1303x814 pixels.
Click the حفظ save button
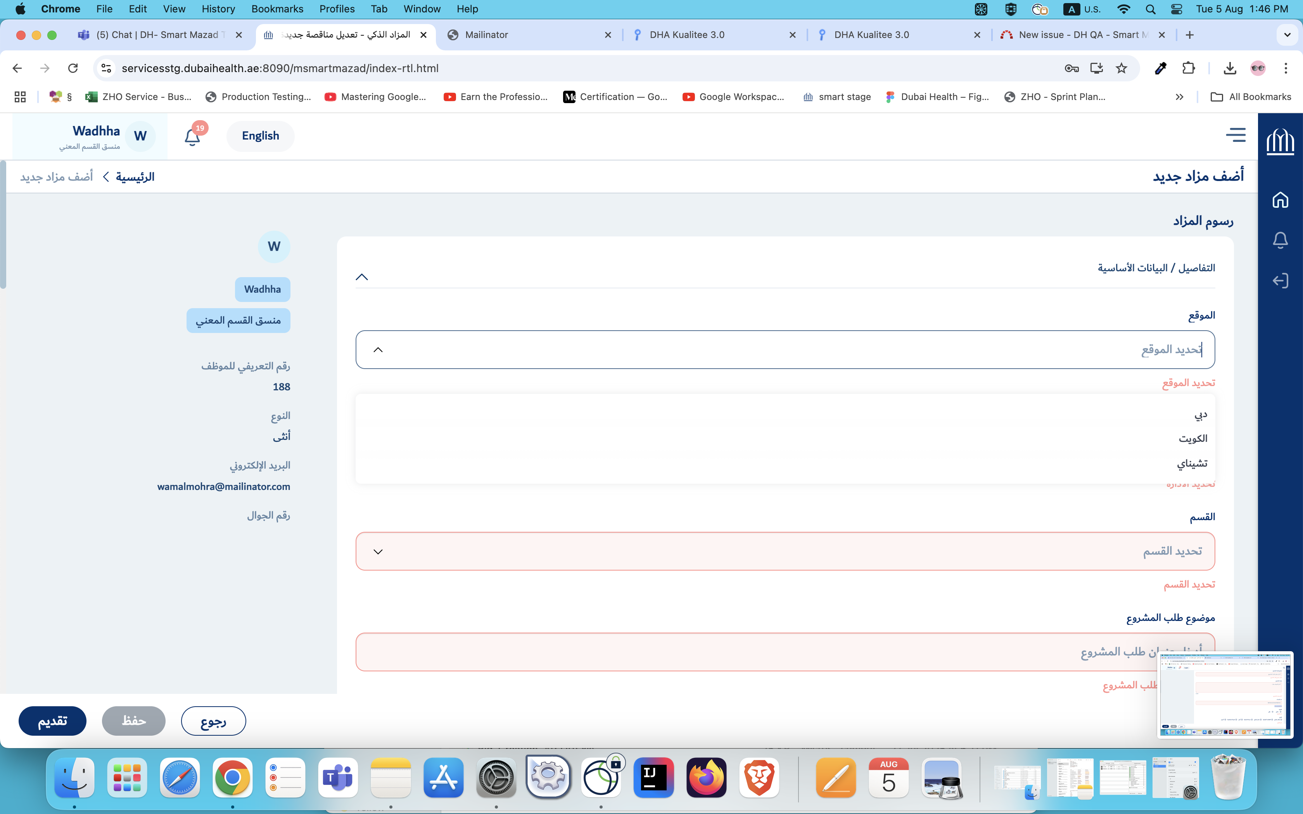tap(133, 721)
